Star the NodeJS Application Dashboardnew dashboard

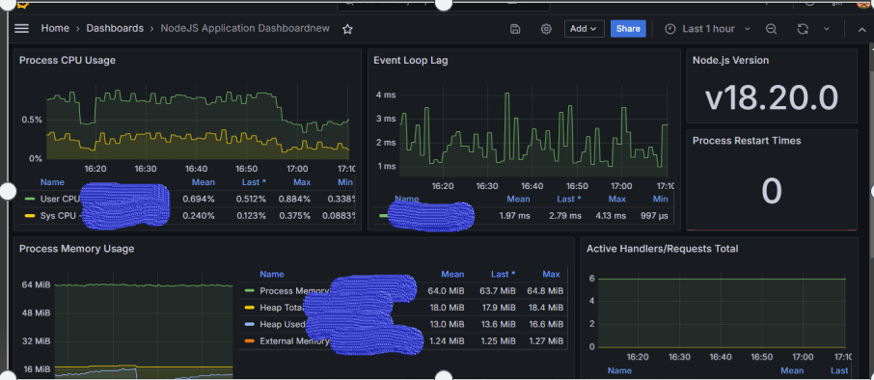pos(347,29)
